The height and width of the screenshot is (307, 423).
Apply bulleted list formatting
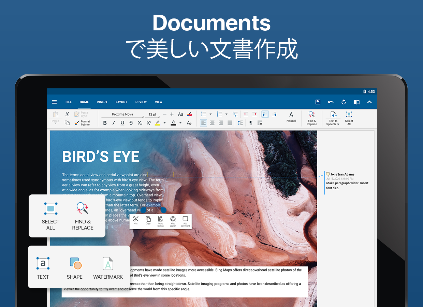point(204,114)
